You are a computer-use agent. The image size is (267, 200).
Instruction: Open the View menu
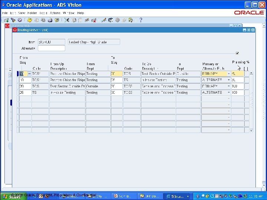[22, 13]
